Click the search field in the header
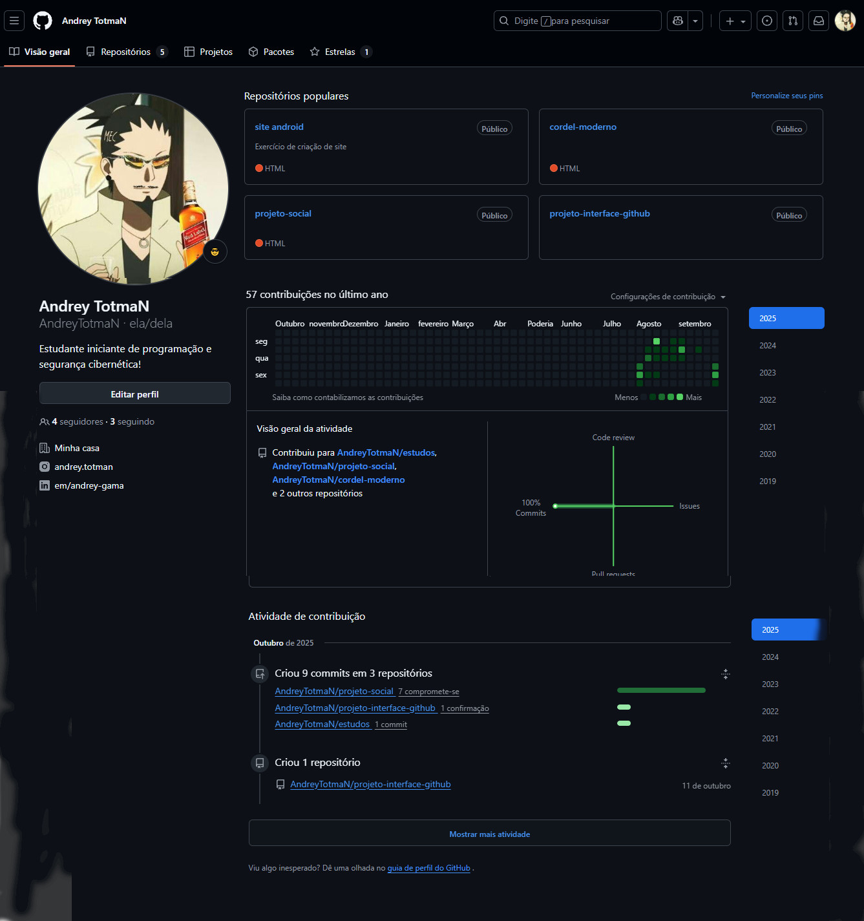864x921 pixels. tap(577, 20)
